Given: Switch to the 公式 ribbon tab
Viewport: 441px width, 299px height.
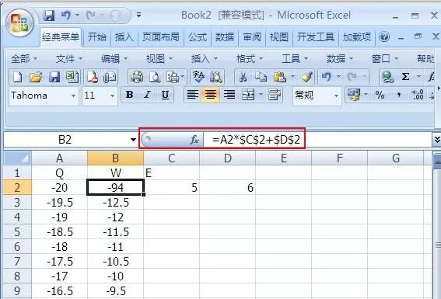Looking at the screenshot, I should (x=198, y=37).
